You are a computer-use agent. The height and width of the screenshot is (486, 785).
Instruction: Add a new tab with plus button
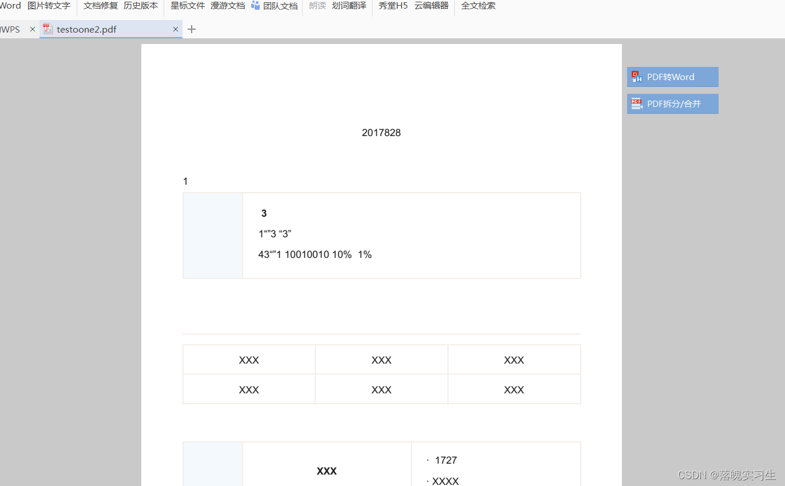point(192,29)
